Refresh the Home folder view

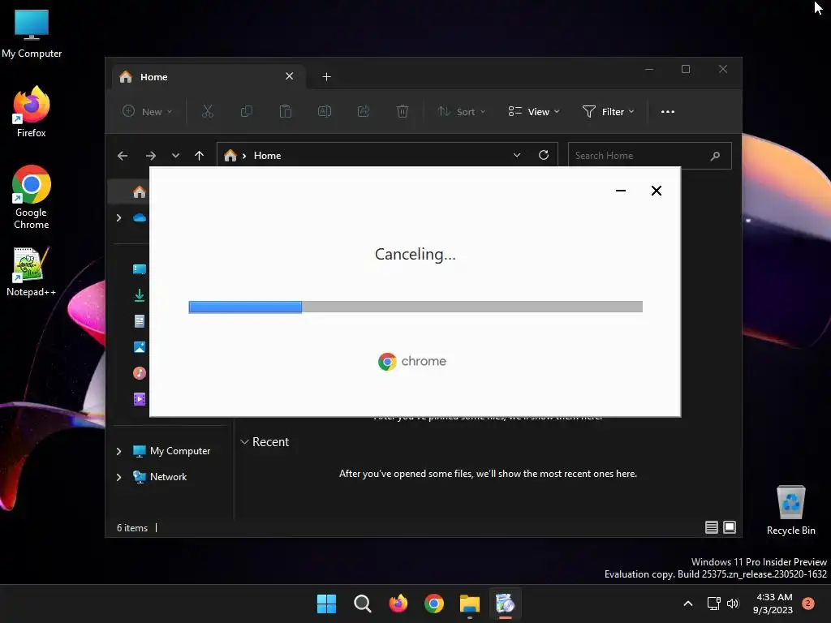coord(543,155)
